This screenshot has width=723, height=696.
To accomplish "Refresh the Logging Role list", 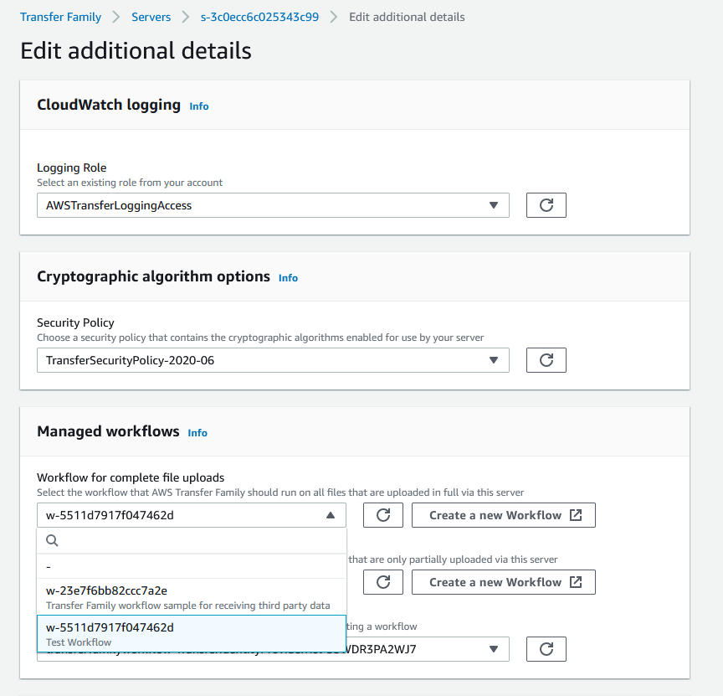I will 546,205.
